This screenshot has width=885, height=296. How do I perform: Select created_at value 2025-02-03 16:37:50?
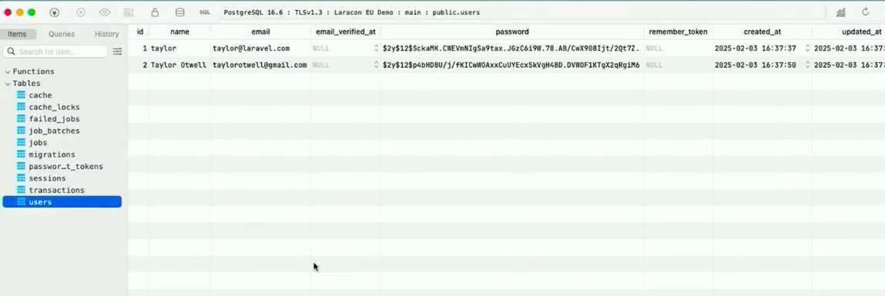pos(755,65)
